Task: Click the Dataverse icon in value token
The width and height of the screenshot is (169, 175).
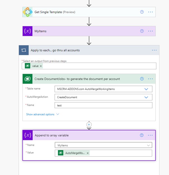Action: tap(27, 66)
